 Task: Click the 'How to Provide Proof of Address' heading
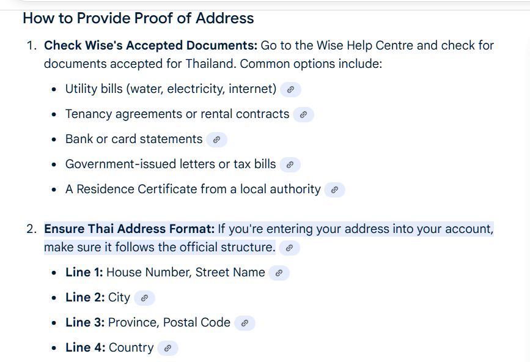(x=138, y=18)
